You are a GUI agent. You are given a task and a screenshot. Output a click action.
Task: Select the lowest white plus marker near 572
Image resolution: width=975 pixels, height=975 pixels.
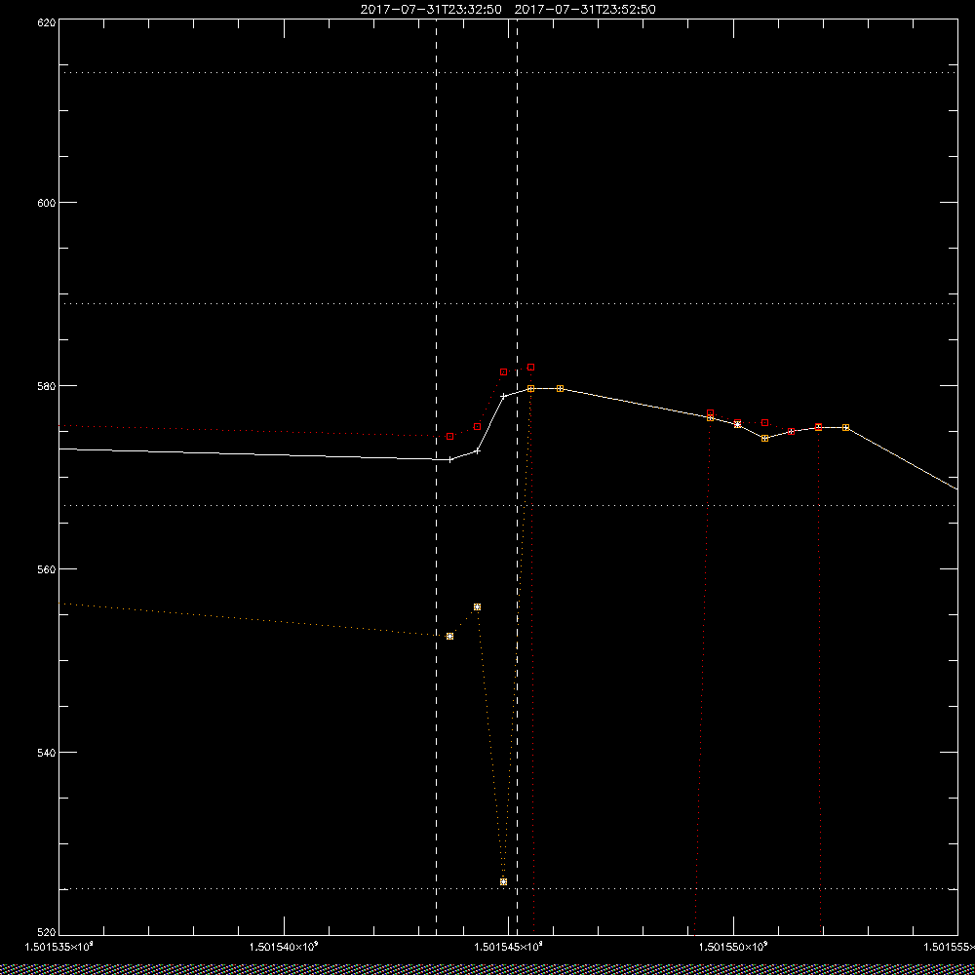click(x=450, y=459)
